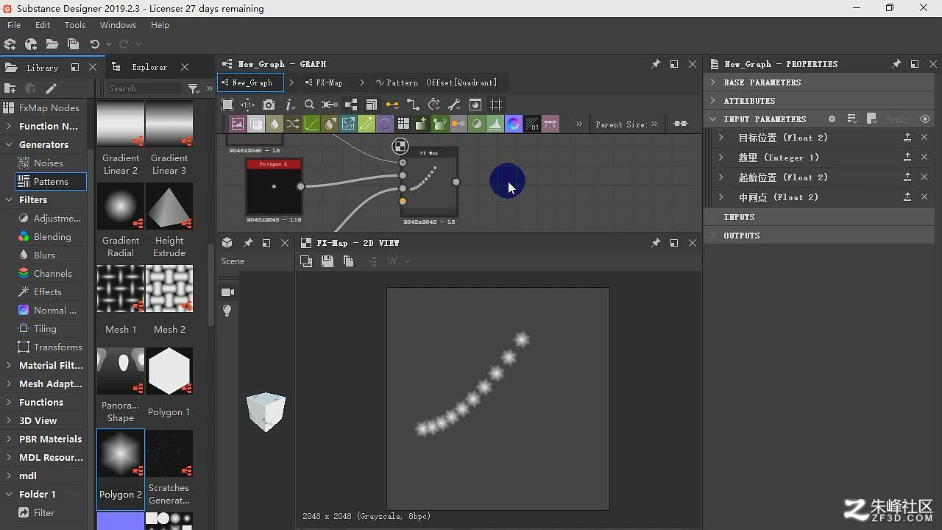Viewport: 942px width, 530px height.
Task: Toggle node link display mode icon
Action: [413, 105]
